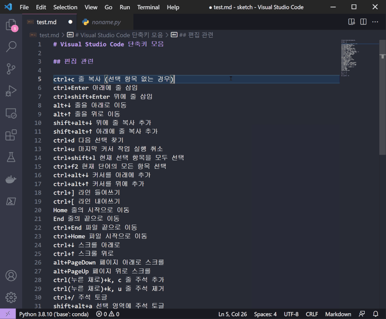The image size is (386, 319).
Task: Open the editor More Actions menu
Action: pyautogui.click(x=375, y=22)
